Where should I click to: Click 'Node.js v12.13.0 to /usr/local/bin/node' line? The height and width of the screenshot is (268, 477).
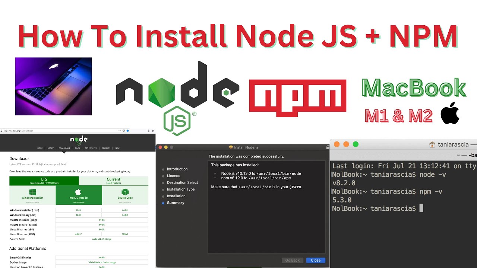tap(261, 173)
